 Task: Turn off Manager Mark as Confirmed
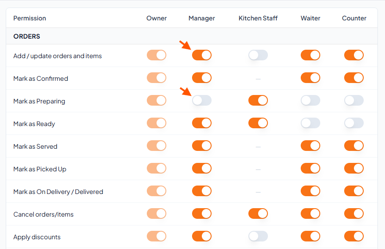point(201,78)
